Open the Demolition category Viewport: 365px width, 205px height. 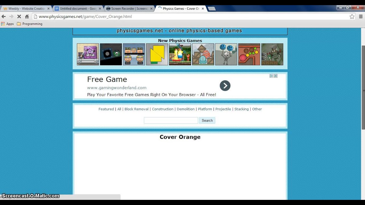pos(186,109)
